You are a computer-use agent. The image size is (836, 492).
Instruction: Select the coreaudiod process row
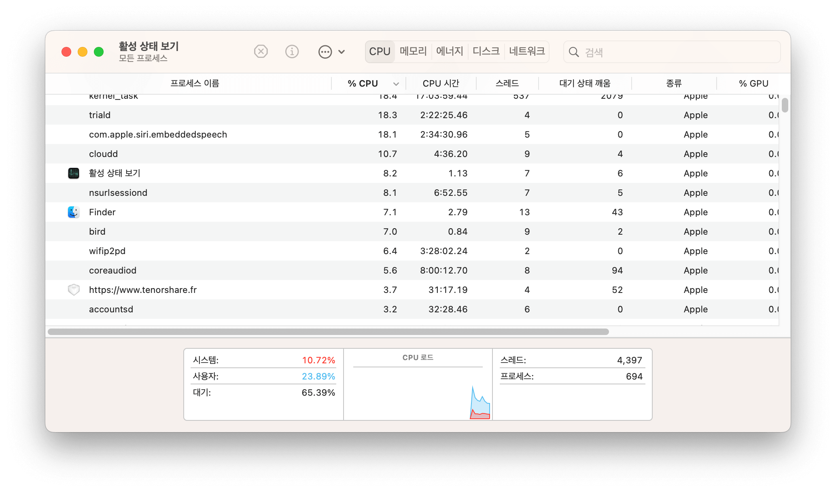point(412,270)
